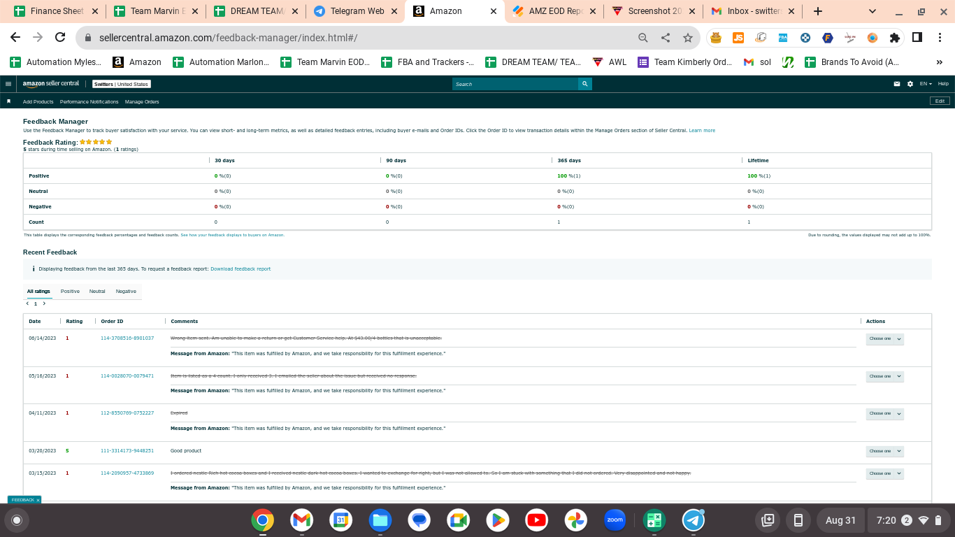Open the Seller Central settings gear

tap(910, 84)
